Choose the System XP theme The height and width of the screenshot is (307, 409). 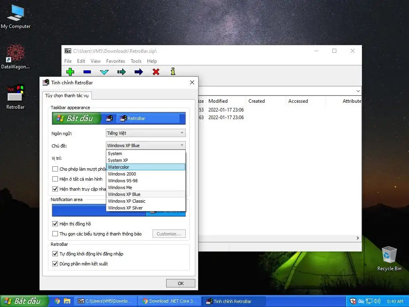pos(146,160)
